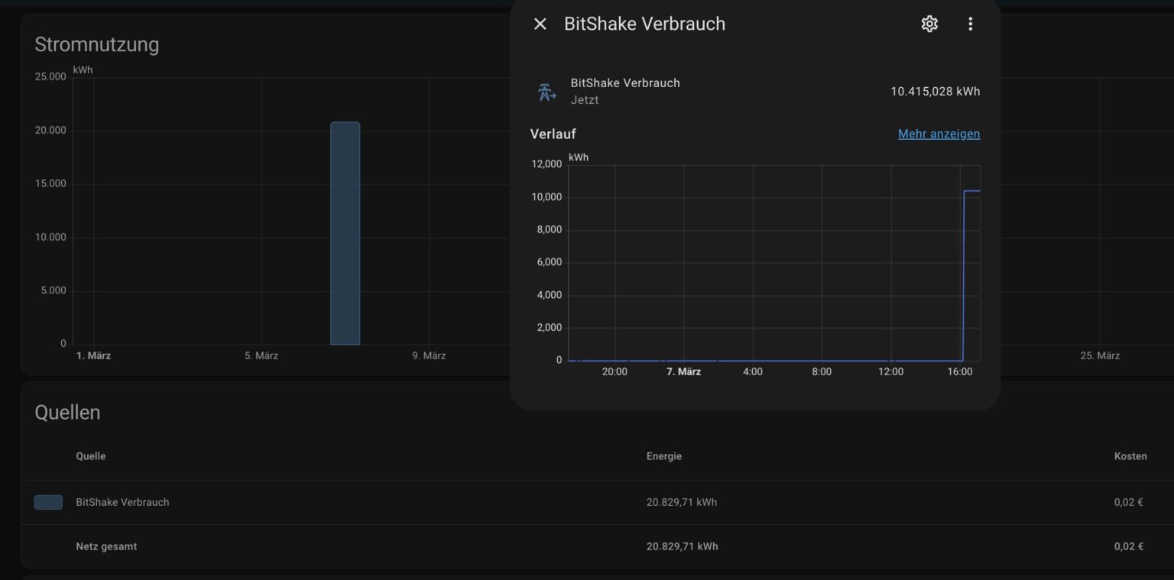Select the Jetzt label under BitShake Verbrauch

(x=585, y=99)
